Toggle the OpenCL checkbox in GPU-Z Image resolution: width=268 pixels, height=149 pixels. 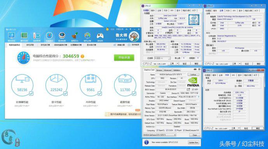pos(157,130)
